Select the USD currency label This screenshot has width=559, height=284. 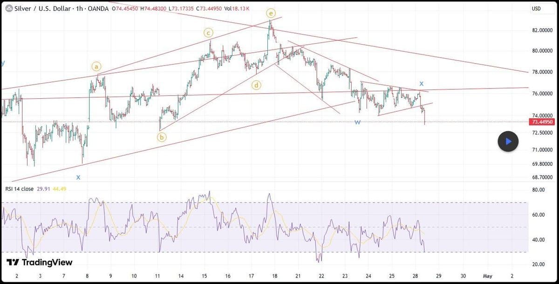point(536,9)
